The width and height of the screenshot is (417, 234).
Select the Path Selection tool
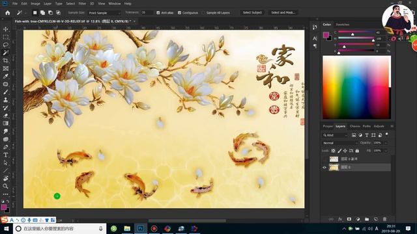[6, 162]
